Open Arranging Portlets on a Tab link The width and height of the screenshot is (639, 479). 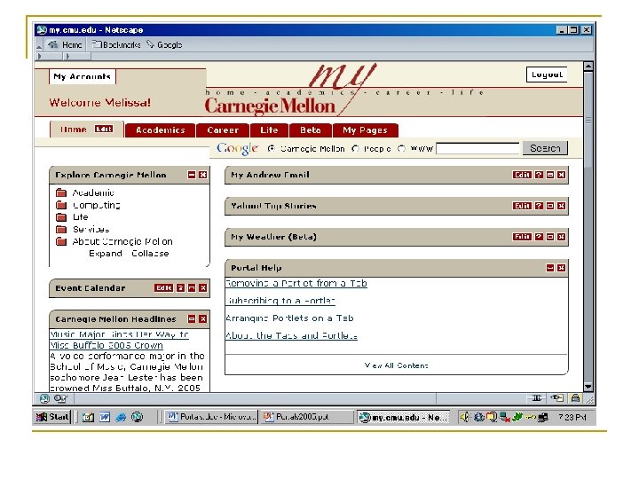click(289, 318)
